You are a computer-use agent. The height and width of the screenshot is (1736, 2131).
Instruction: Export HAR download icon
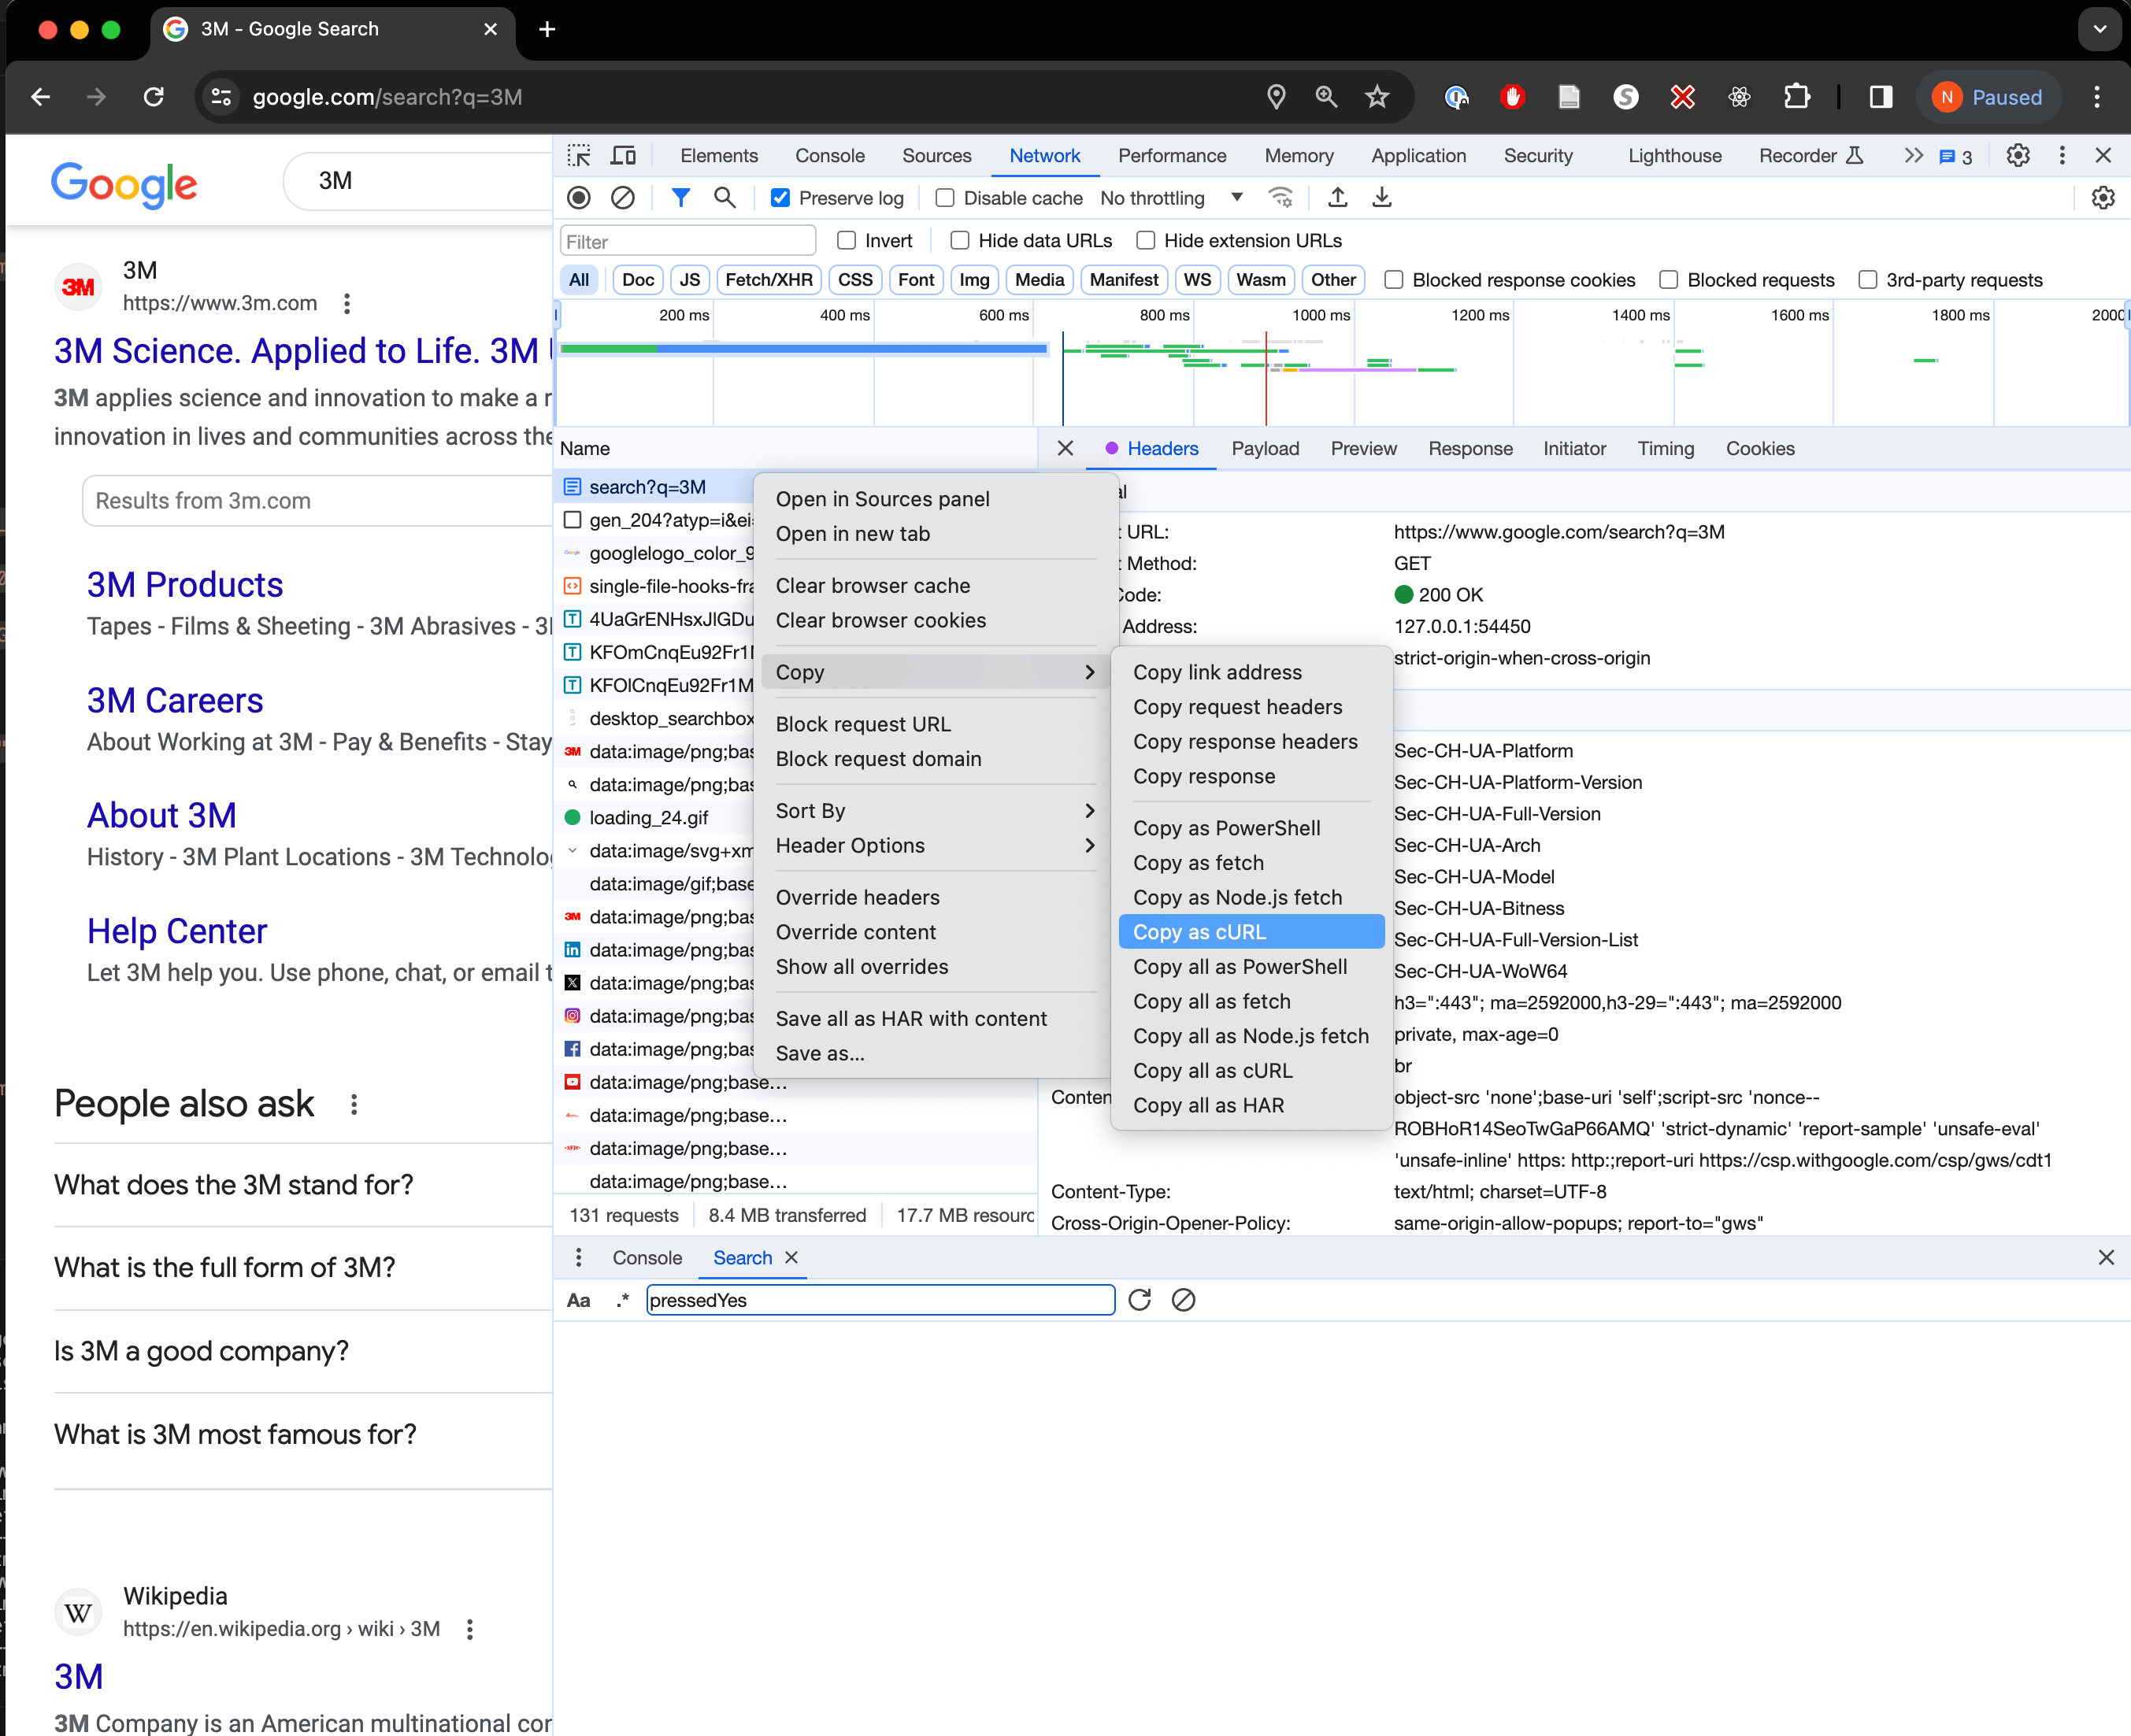1381,197
